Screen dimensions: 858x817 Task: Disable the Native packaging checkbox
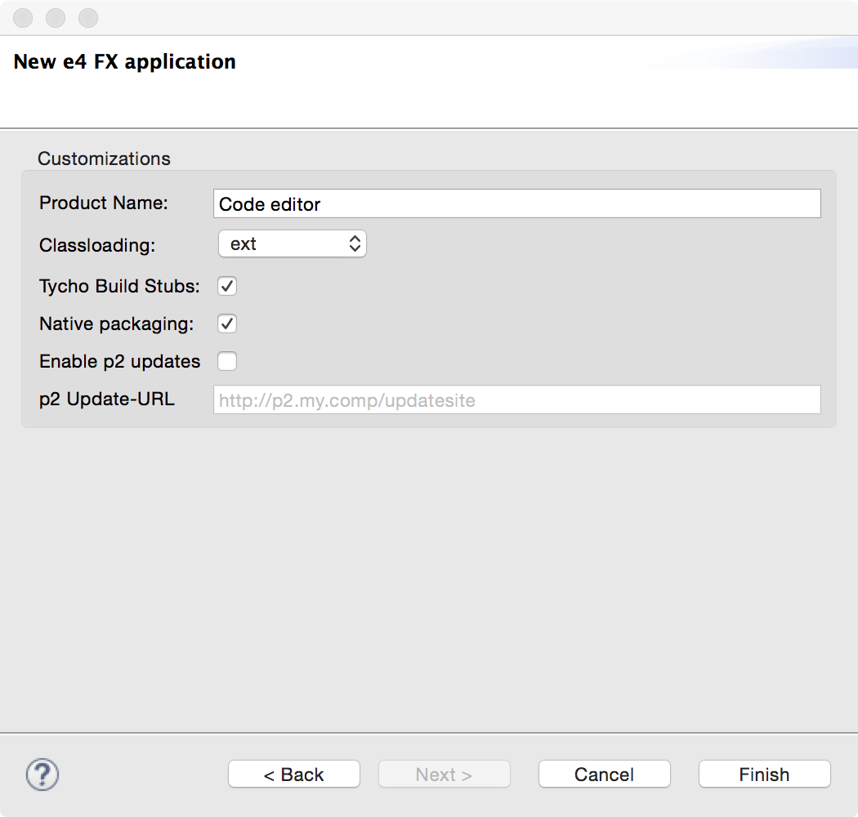pyautogui.click(x=227, y=324)
